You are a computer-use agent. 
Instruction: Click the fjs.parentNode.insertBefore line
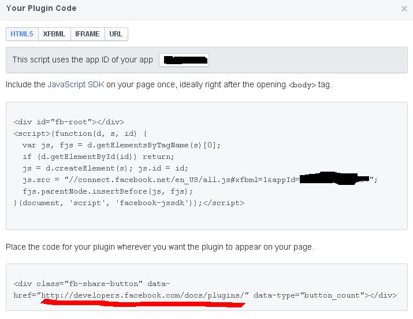tap(107, 191)
